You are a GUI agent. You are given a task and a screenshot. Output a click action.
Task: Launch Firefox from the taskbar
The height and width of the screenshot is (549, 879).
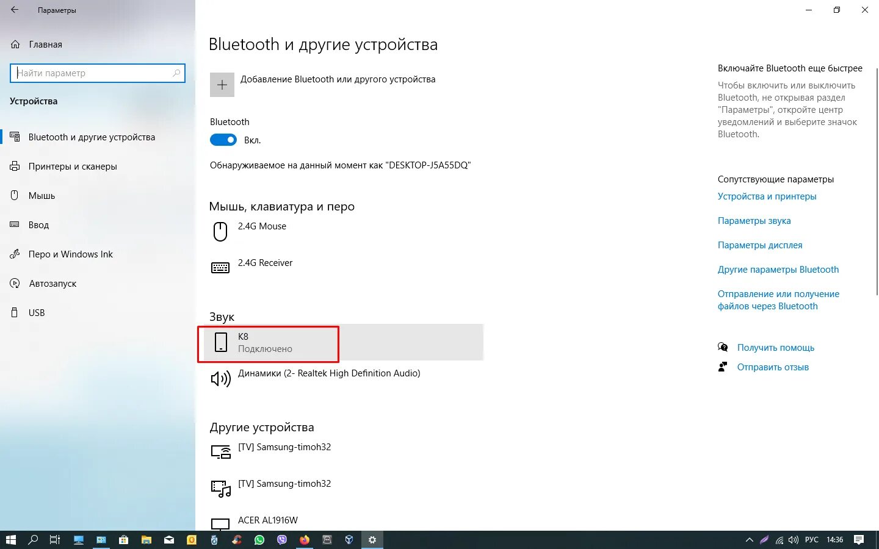point(304,540)
